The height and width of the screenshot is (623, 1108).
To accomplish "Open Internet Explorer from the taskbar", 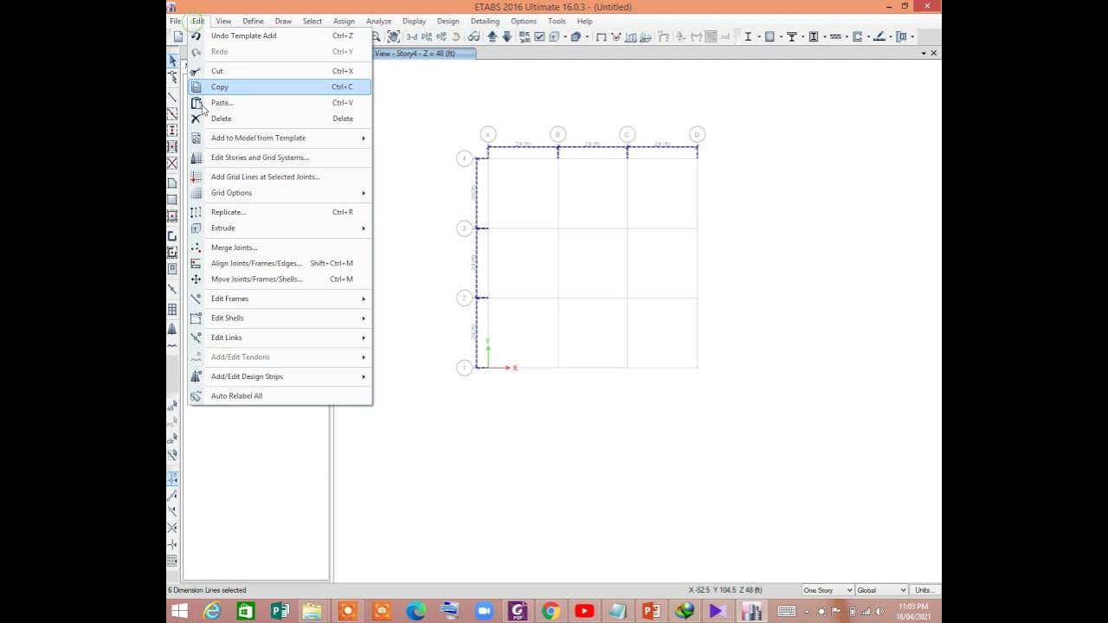I will click(212, 611).
